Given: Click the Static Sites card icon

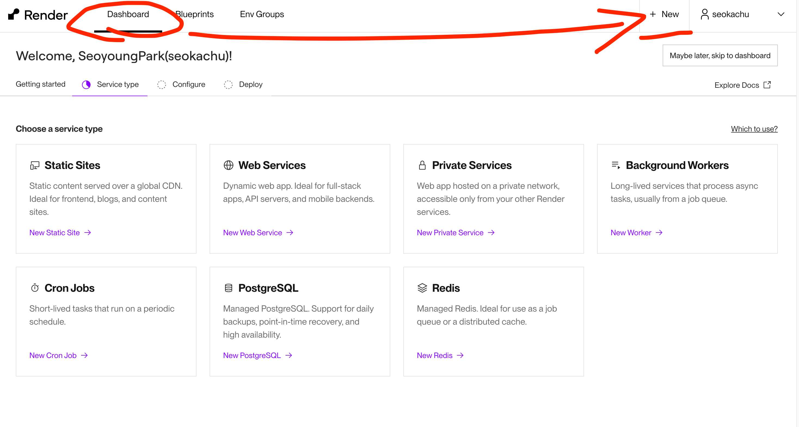Looking at the screenshot, I should click(35, 165).
